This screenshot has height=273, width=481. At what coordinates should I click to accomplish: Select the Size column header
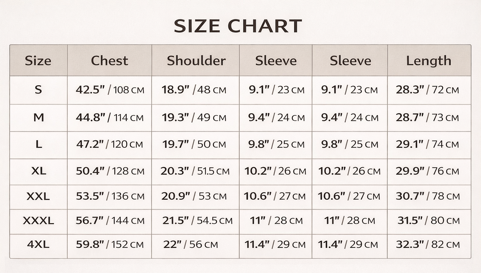(38, 60)
